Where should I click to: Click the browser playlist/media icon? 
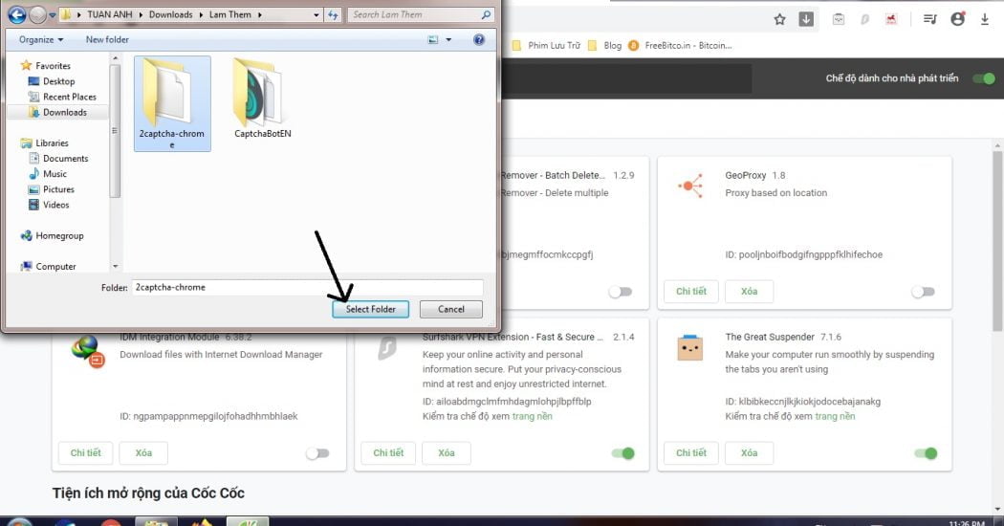click(x=930, y=19)
